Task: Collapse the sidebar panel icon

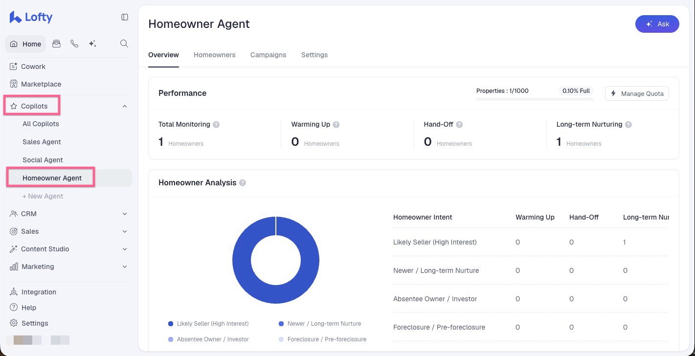Action: [x=125, y=17]
